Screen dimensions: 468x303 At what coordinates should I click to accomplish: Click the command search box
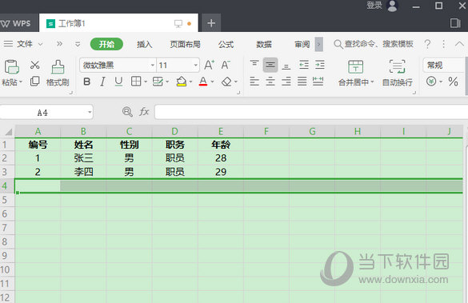pos(374,44)
